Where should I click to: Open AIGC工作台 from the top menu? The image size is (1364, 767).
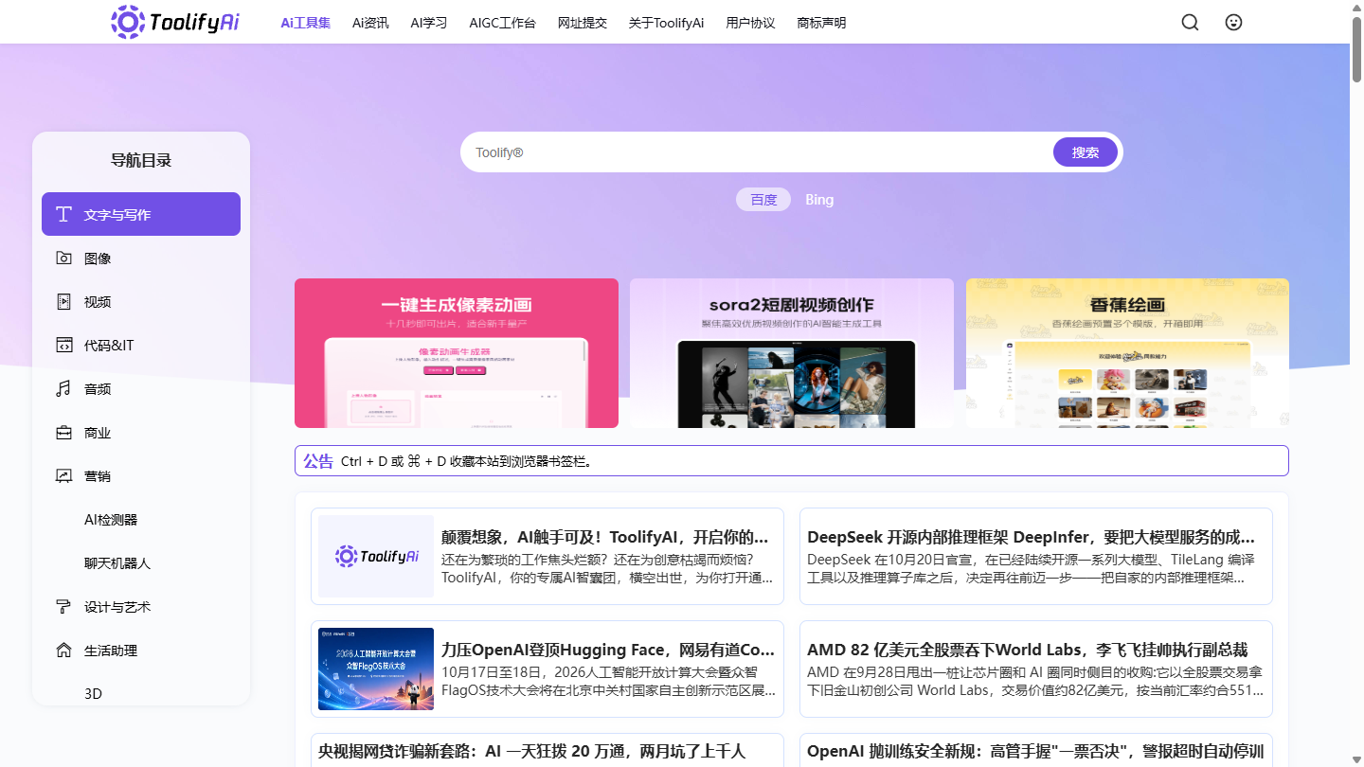pyautogui.click(x=502, y=23)
